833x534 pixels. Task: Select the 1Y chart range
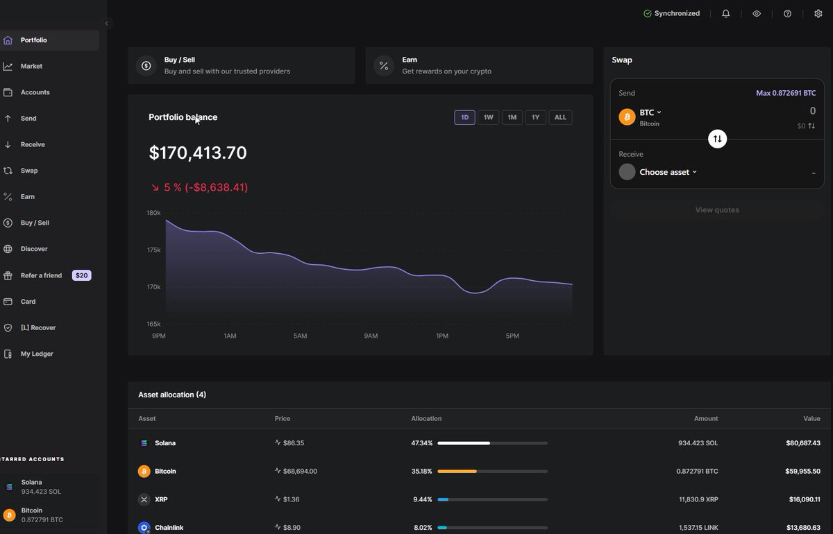tap(535, 117)
